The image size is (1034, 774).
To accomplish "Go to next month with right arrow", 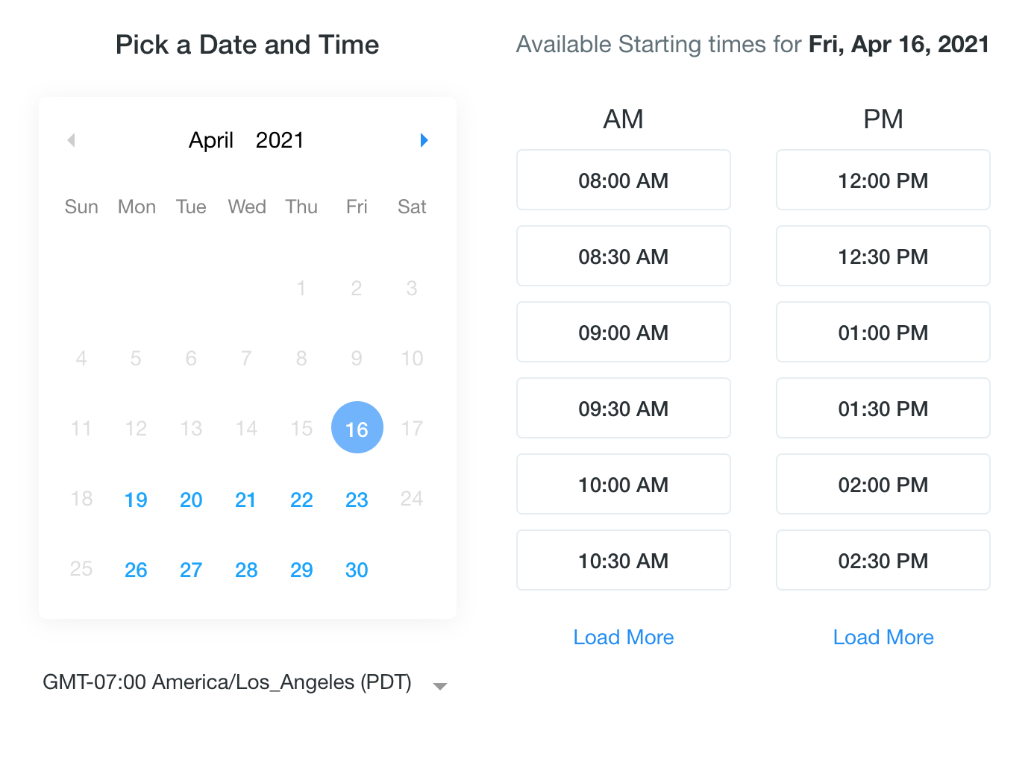I will (424, 140).
